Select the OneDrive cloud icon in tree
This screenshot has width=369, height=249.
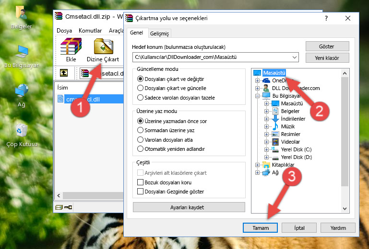(266, 80)
